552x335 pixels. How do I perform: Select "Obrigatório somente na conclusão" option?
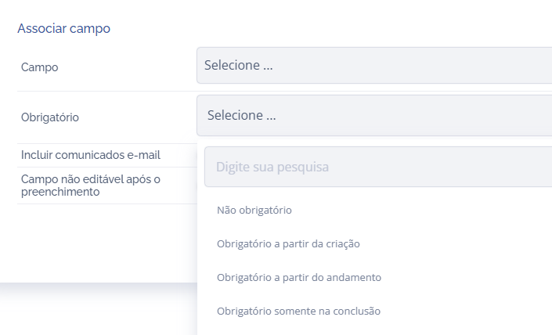click(x=298, y=311)
